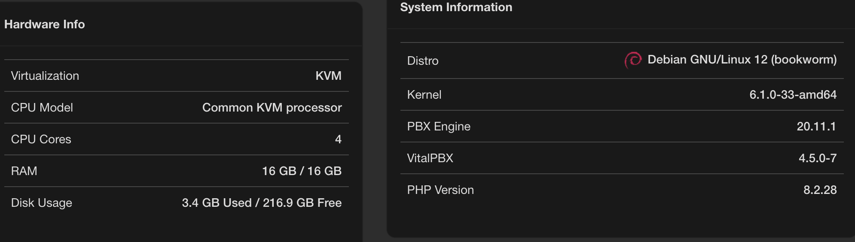Select the Common KVM processor value
Viewport: 855px width, 242px height.
click(272, 108)
